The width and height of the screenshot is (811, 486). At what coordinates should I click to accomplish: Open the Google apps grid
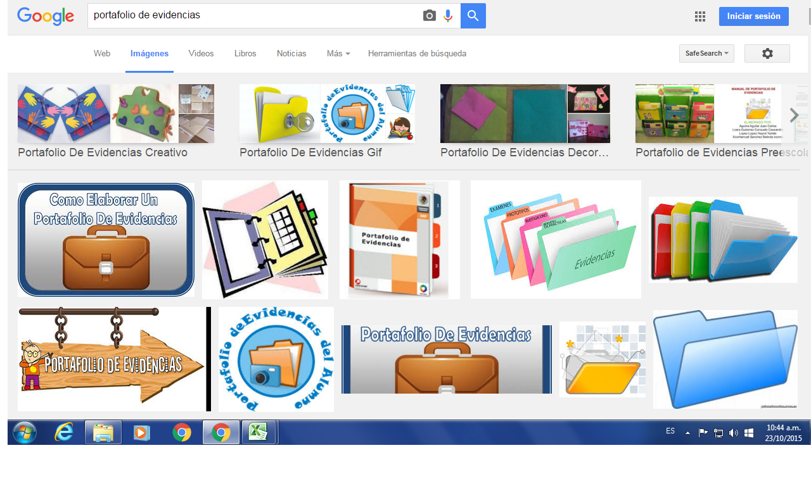(700, 16)
